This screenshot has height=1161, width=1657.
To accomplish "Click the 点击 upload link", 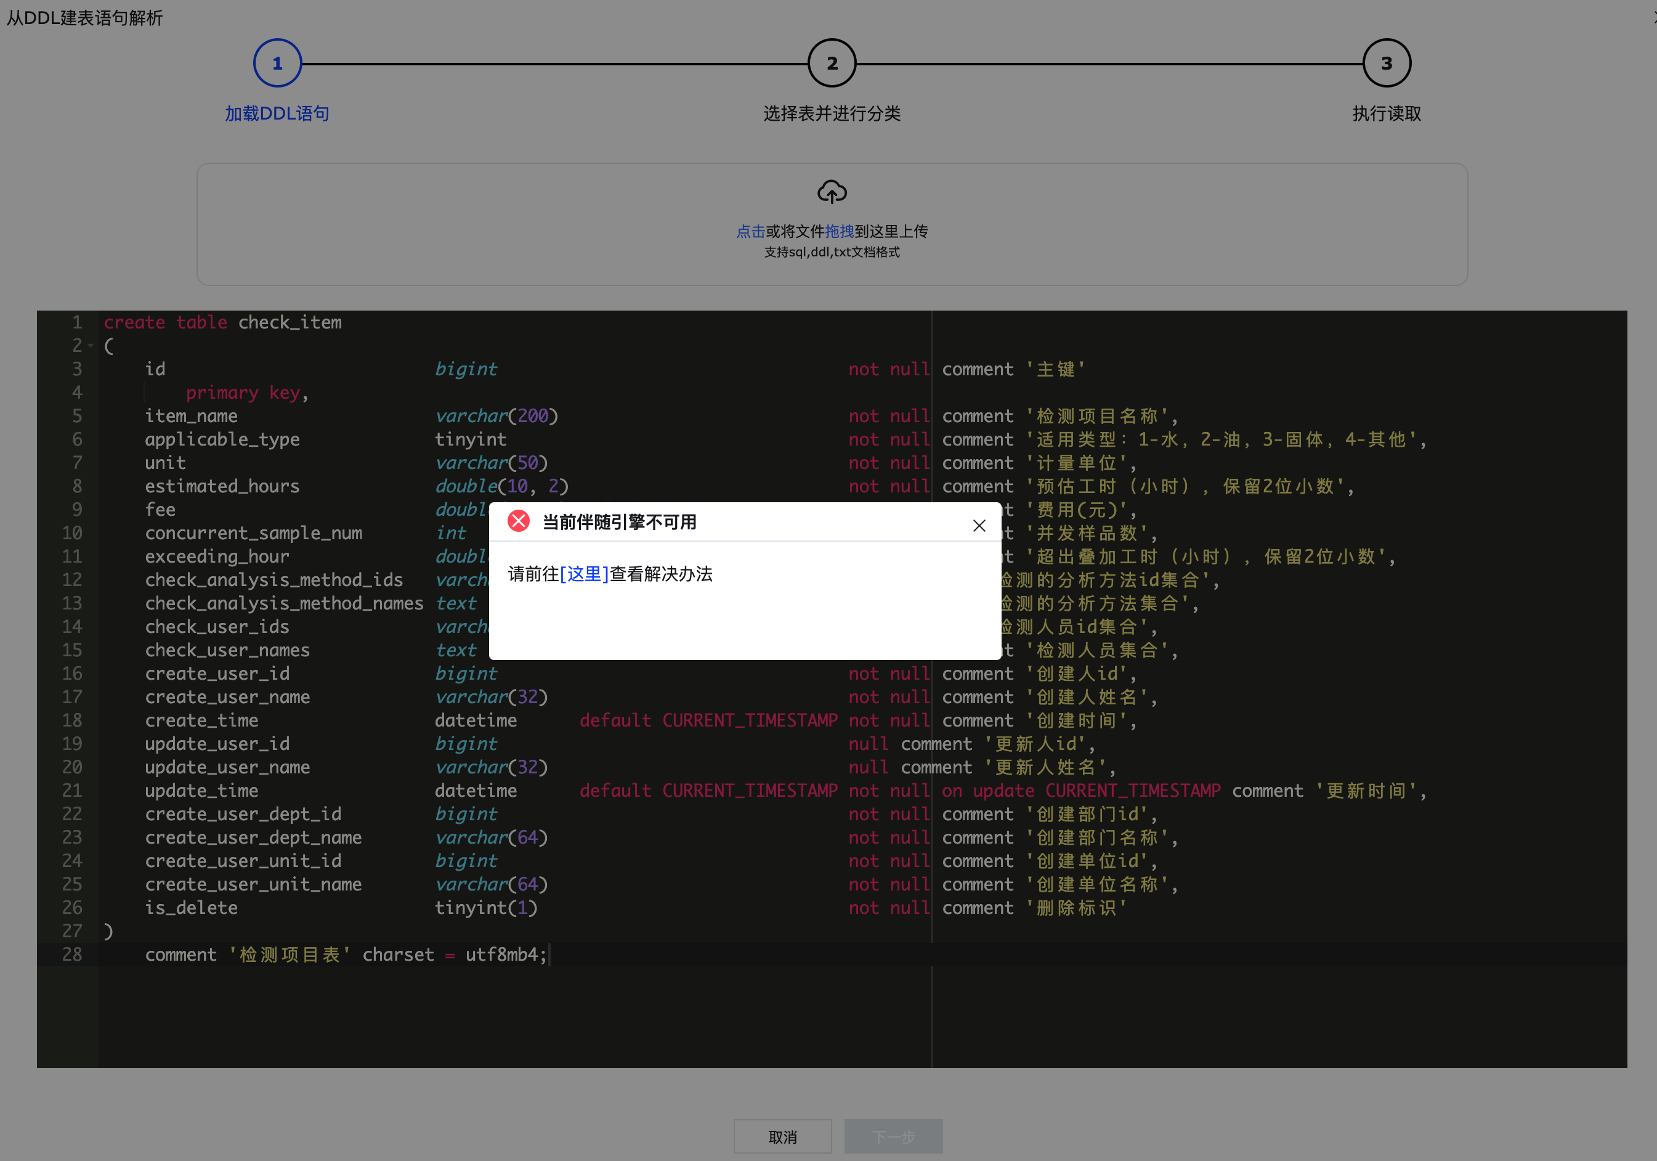I will pyautogui.click(x=750, y=231).
